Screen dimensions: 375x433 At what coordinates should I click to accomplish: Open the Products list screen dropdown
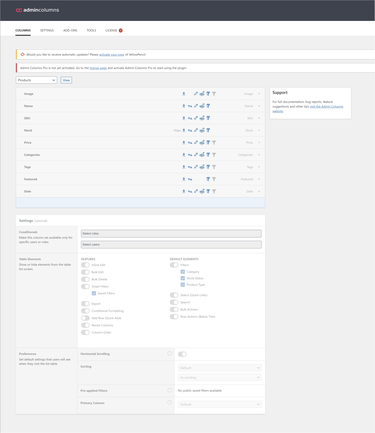36,80
